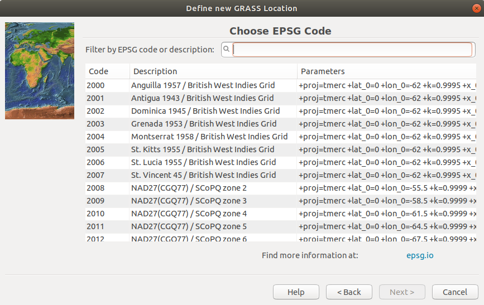Viewport: 484px width, 305px height.
Task: Click parameters cell with +lon_0=-55.5
Action: (x=386, y=188)
